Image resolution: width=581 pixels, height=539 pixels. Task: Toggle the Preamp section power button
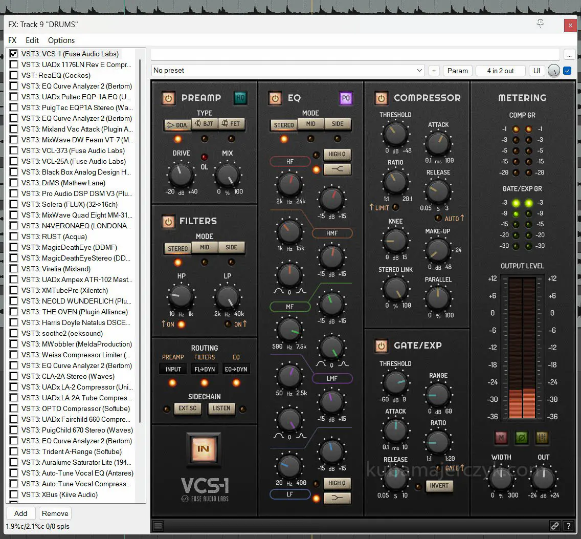click(168, 98)
